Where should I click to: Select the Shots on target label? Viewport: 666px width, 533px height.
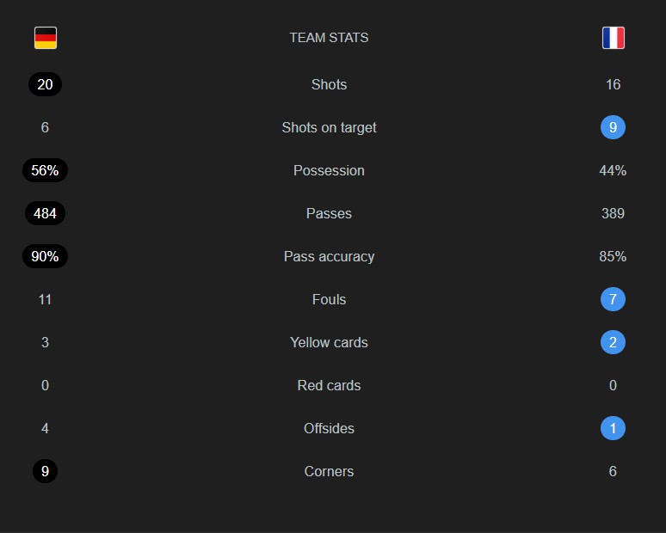tap(329, 128)
